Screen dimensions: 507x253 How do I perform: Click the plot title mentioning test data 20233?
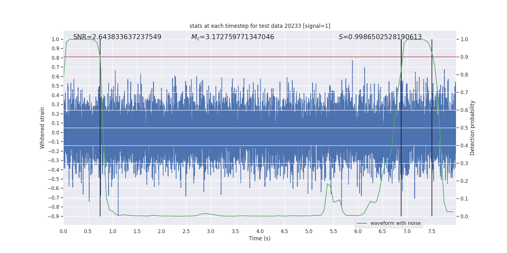(x=260, y=26)
